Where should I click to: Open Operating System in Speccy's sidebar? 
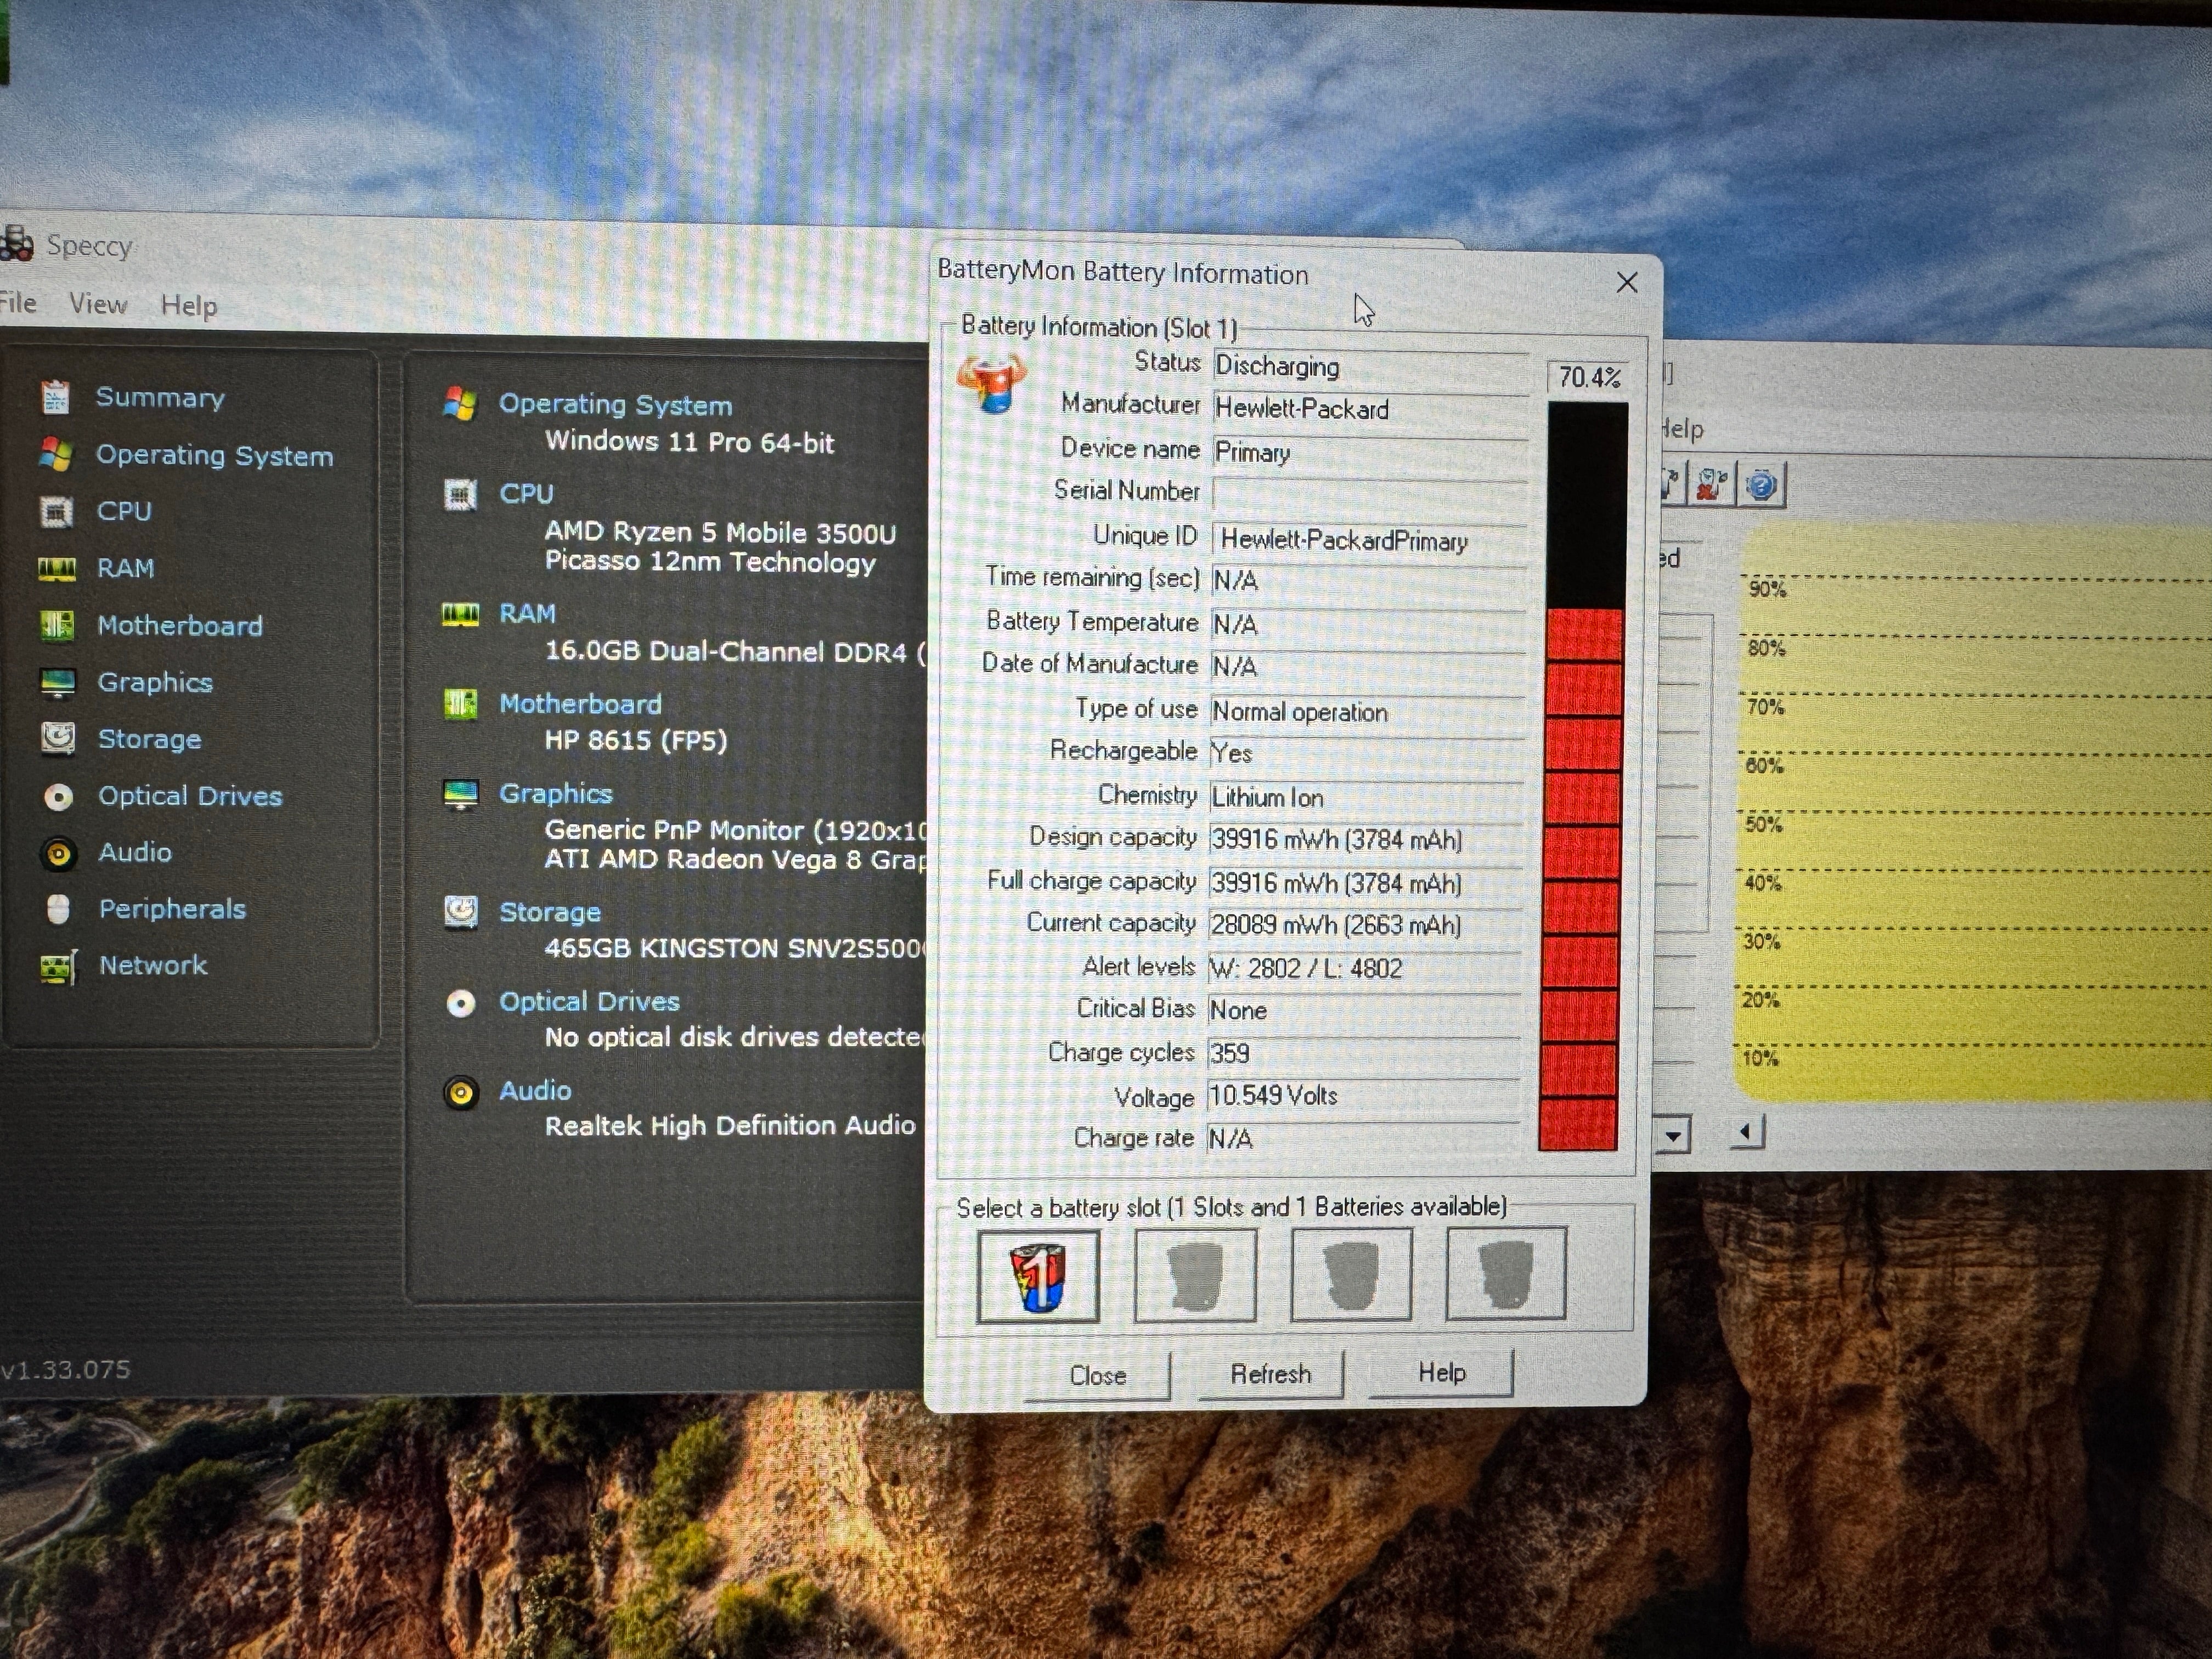[x=214, y=455]
